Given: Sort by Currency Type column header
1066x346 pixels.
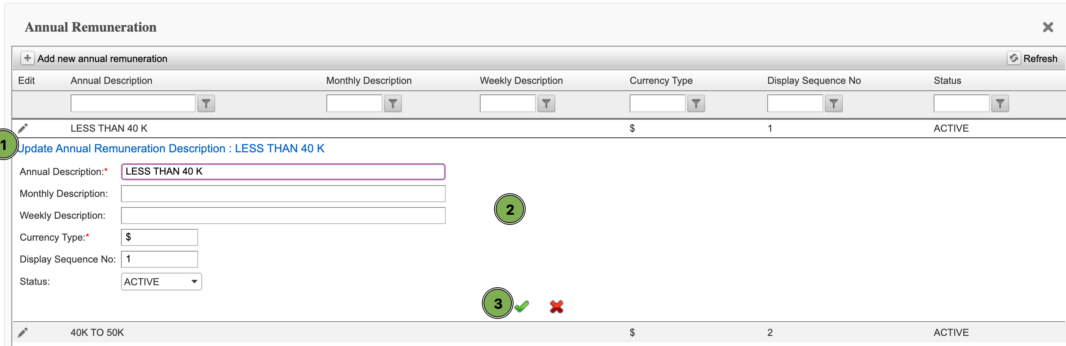Looking at the screenshot, I should [x=661, y=81].
